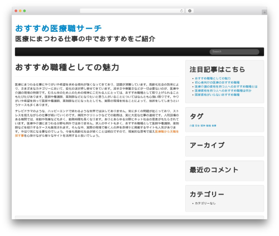This screenshot has height=236, width=279.
Task: Open sidebar link おすすめ職種としての魅力
Action: tap(213, 79)
